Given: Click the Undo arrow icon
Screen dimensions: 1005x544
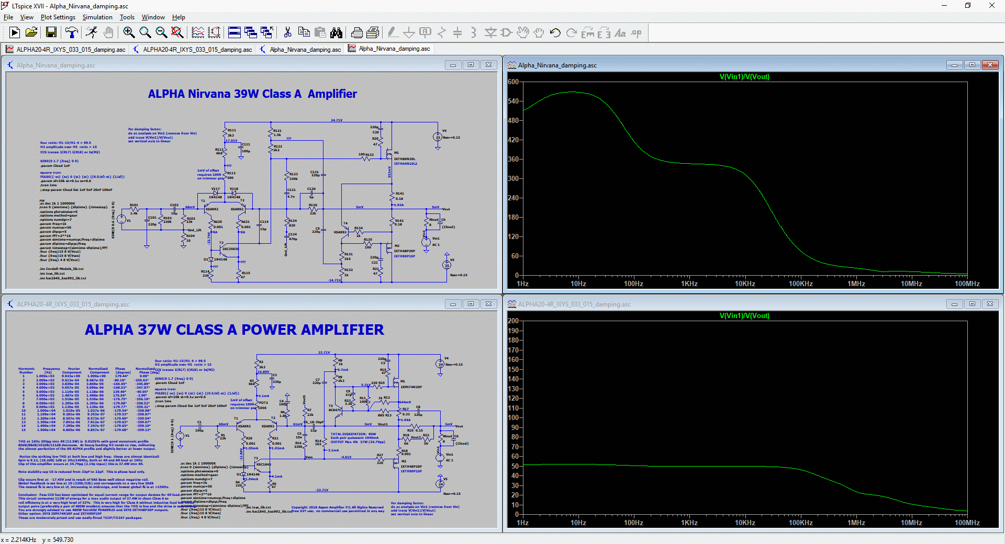Looking at the screenshot, I should [555, 32].
